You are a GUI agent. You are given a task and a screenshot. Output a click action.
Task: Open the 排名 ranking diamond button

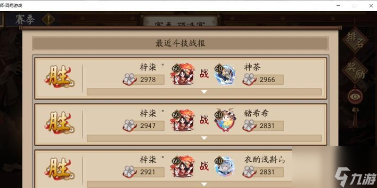tap(355, 40)
